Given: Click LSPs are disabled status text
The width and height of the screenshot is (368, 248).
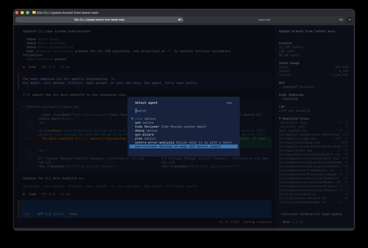Looking at the screenshot, I should coord(295,111).
